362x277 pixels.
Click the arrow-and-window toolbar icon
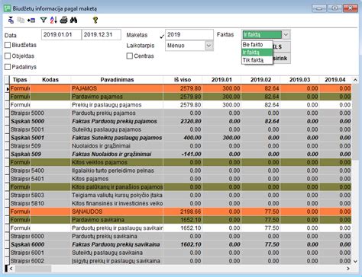coord(31,20)
